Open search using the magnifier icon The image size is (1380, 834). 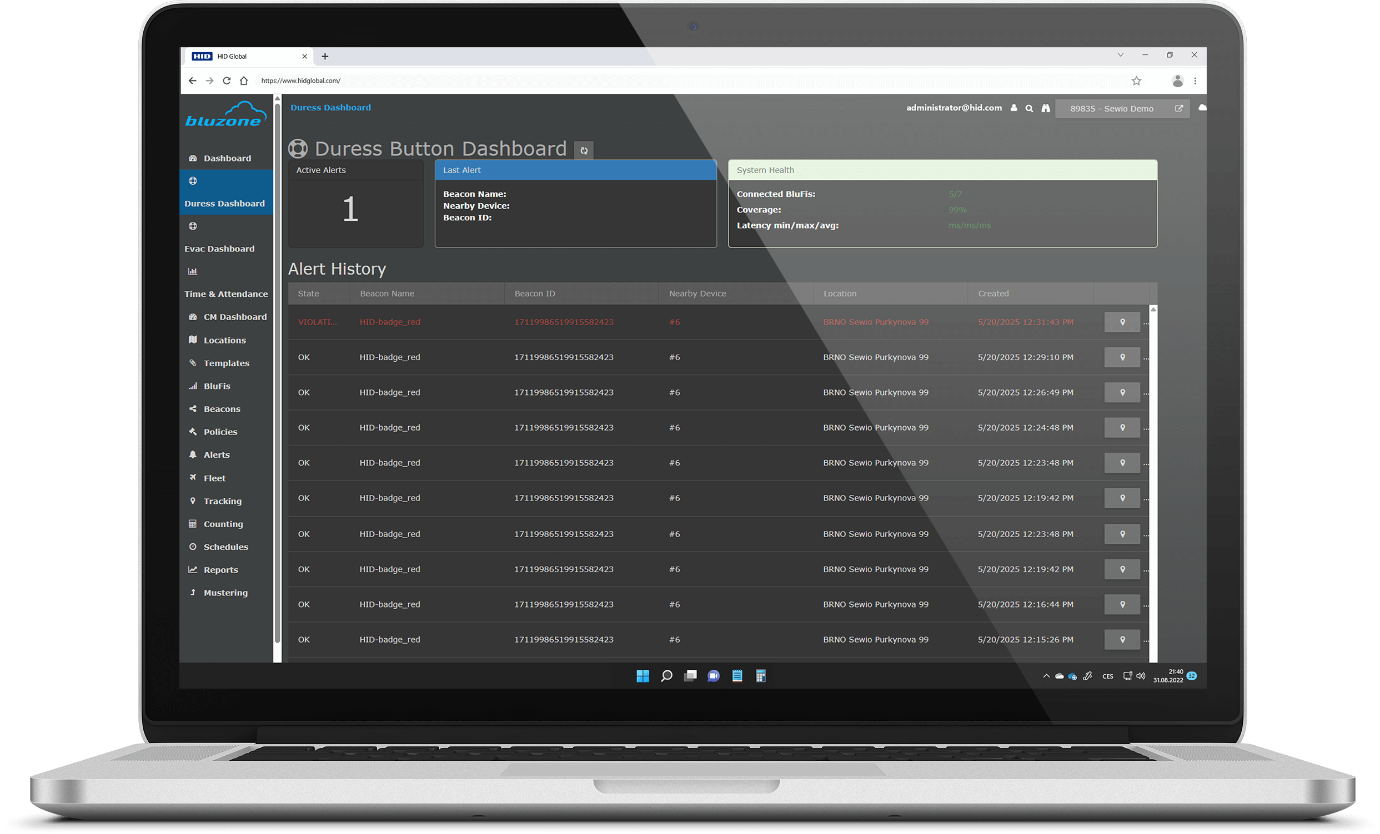point(1029,108)
